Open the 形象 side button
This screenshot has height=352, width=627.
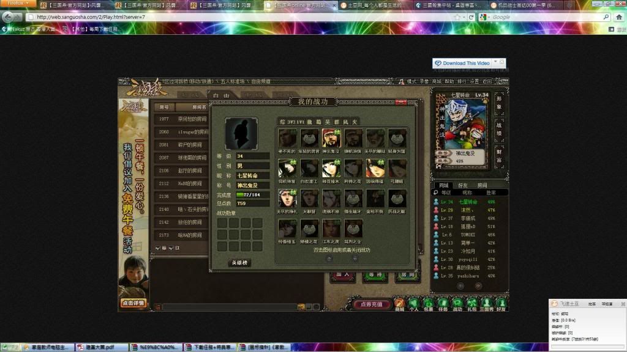[499, 103]
